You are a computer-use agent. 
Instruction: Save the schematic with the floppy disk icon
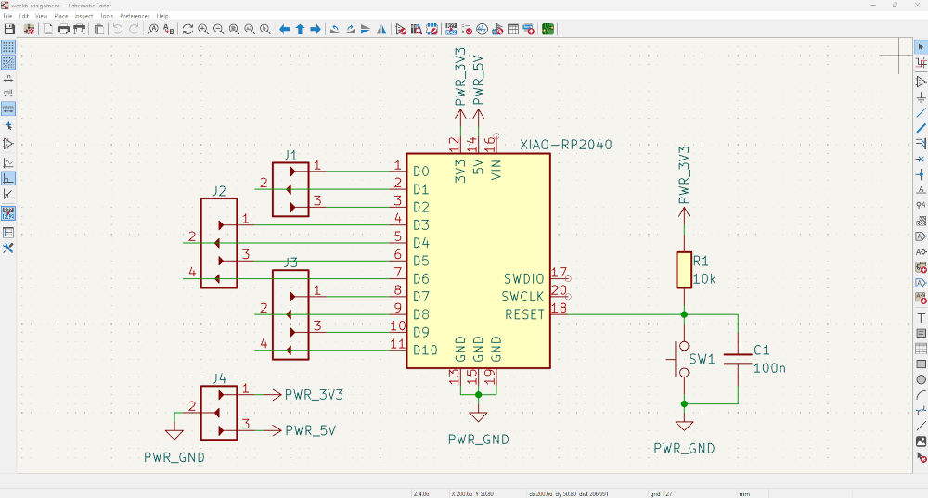(9, 29)
